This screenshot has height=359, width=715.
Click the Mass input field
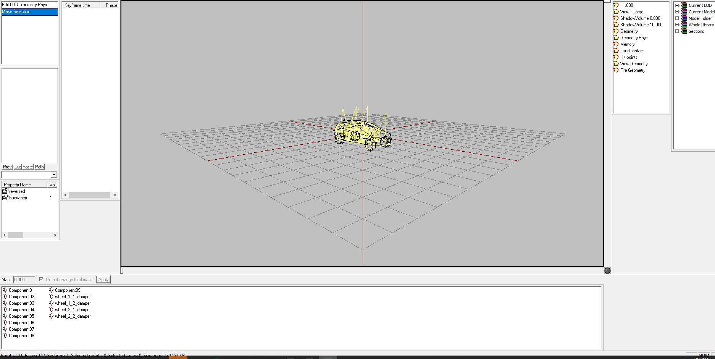24,280
